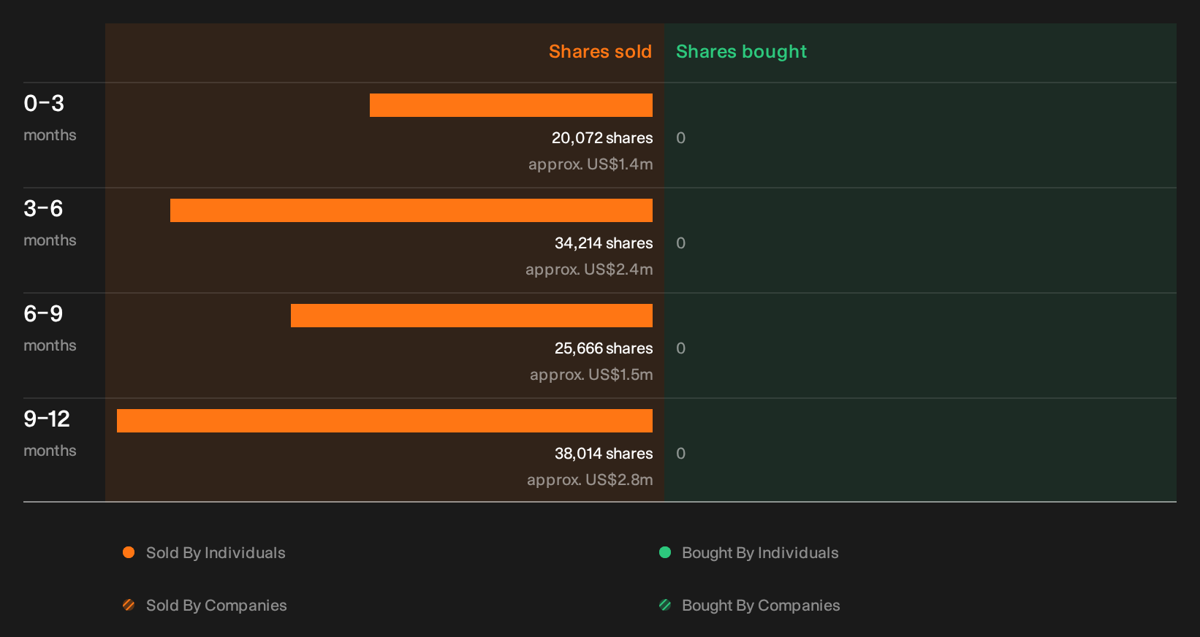Click the 20,072 shares value
The image size is (1200, 637).
(x=602, y=138)
